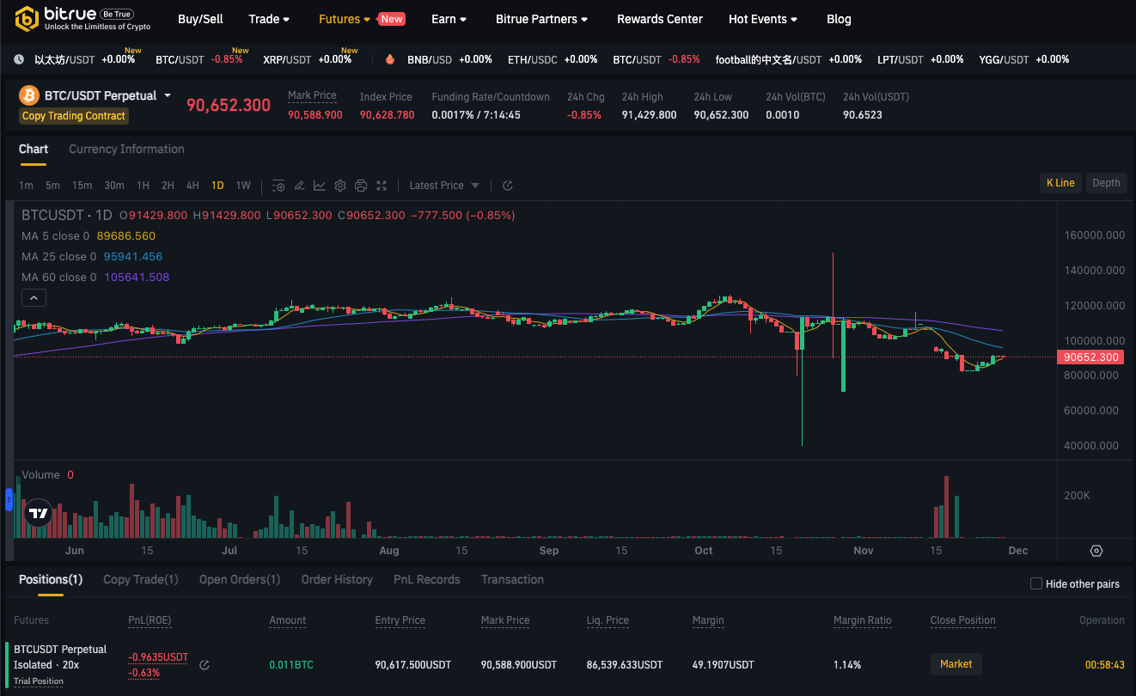Check the Hide other pairs box
This screenshot has height=696, width=1136.
click(1036, 584)
